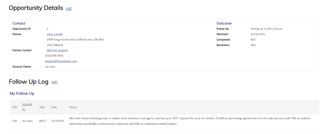Click Joe John in the Entered By cell
Screen dimensions: 329x134
pyautogui.click(x=28, y=121)
